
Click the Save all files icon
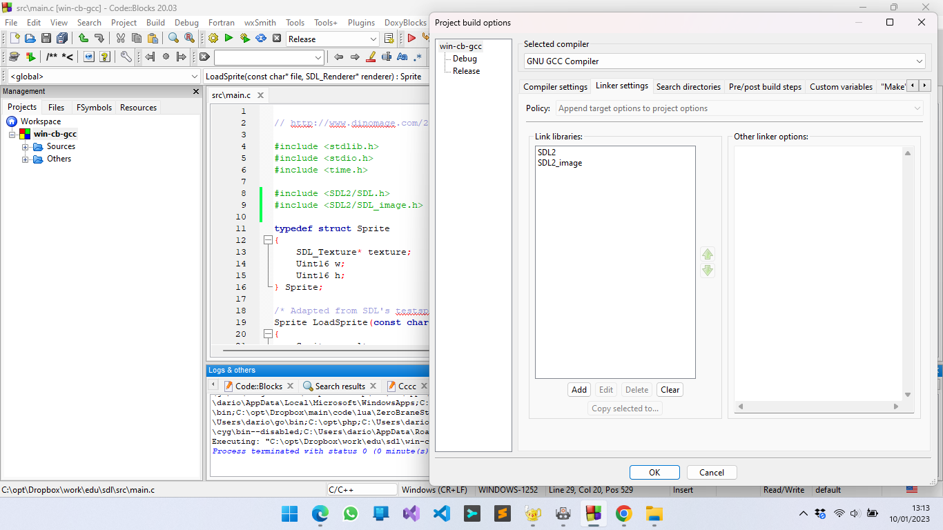[x=62, y=39]
